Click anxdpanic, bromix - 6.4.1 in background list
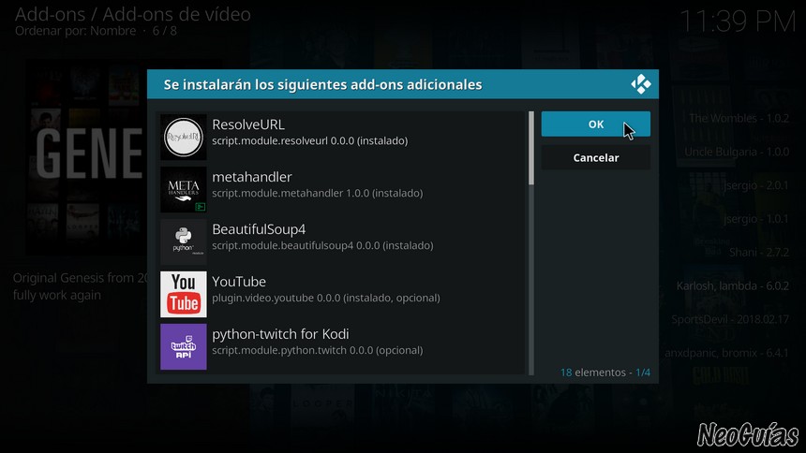 (726, 353)
